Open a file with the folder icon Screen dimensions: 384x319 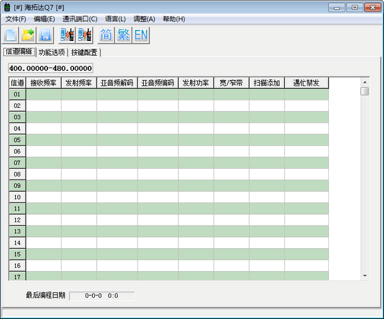point(29,35)
